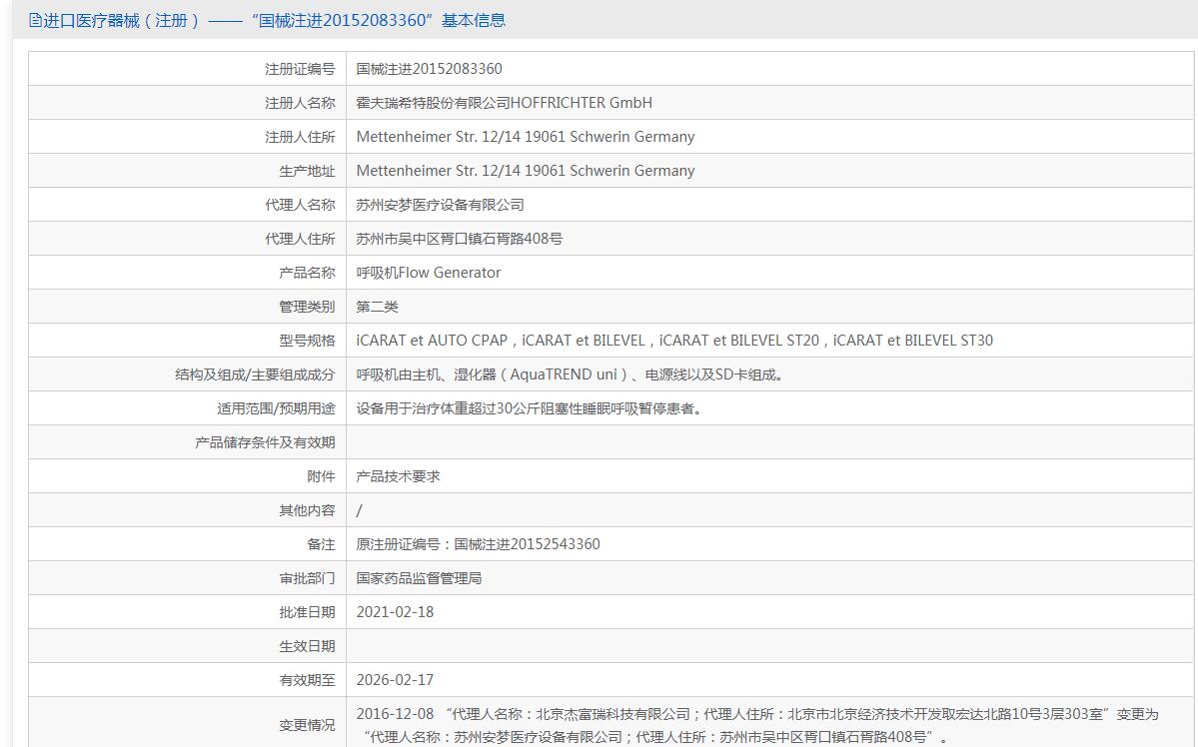The height and width of the screenshot is (747, 1198).
Task: Click the 产品技术要求 attachment value
Action: [398, 476]
